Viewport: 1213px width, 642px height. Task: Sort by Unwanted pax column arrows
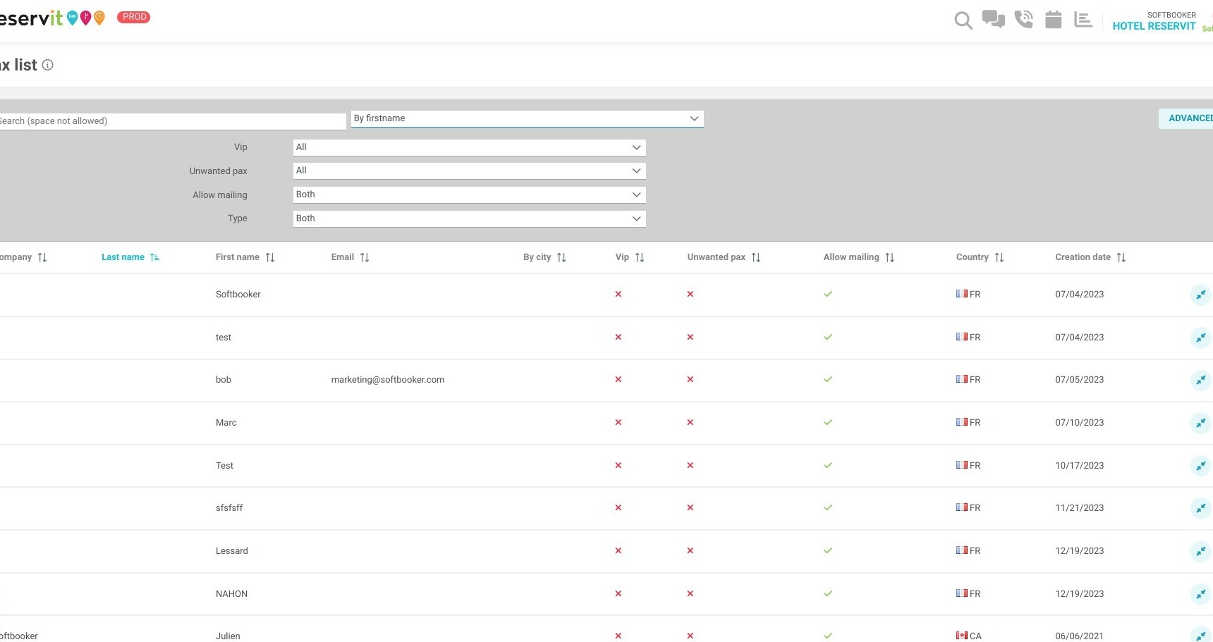point(756,257)
